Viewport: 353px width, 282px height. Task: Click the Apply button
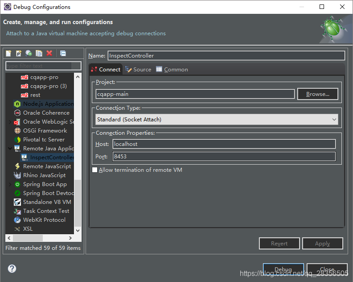[x=322, y=244]
